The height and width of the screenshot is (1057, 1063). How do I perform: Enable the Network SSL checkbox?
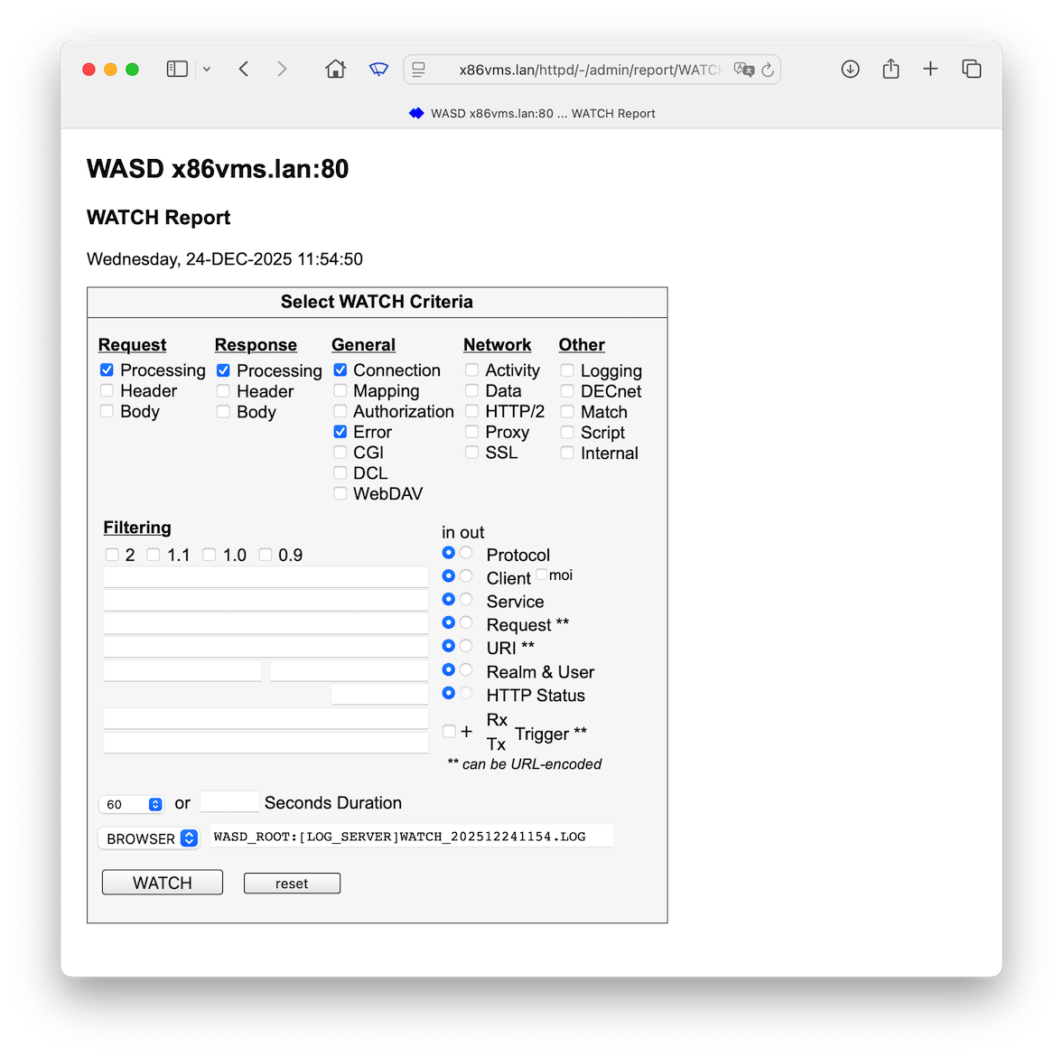[472, 453]
